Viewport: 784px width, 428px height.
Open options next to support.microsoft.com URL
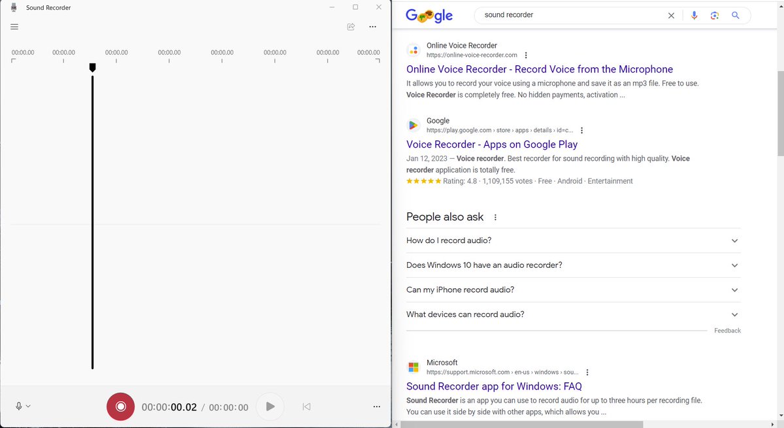tap(587, 372)
